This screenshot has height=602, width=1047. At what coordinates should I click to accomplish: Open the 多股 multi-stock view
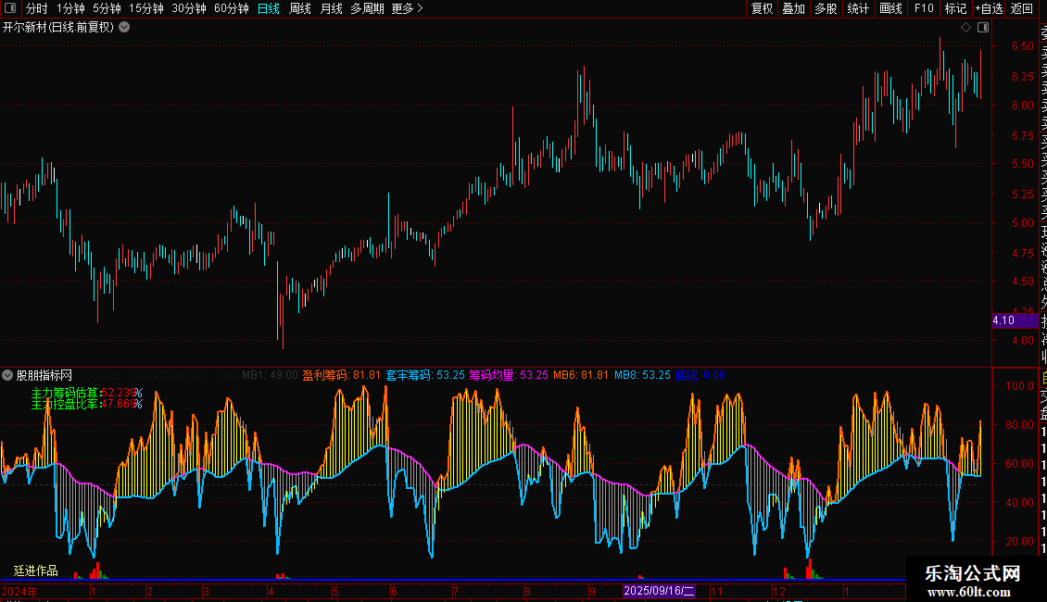pyautogui.click(x=826, y=8)
